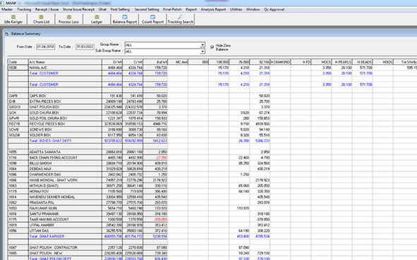Select the CAPS BOX account row
Viewport: 417px width, 260px height.
point(38,96)
